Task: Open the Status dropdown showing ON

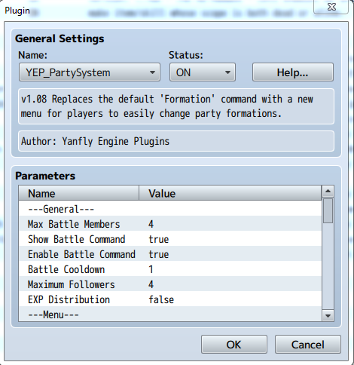Action: [x=203, y=72]
